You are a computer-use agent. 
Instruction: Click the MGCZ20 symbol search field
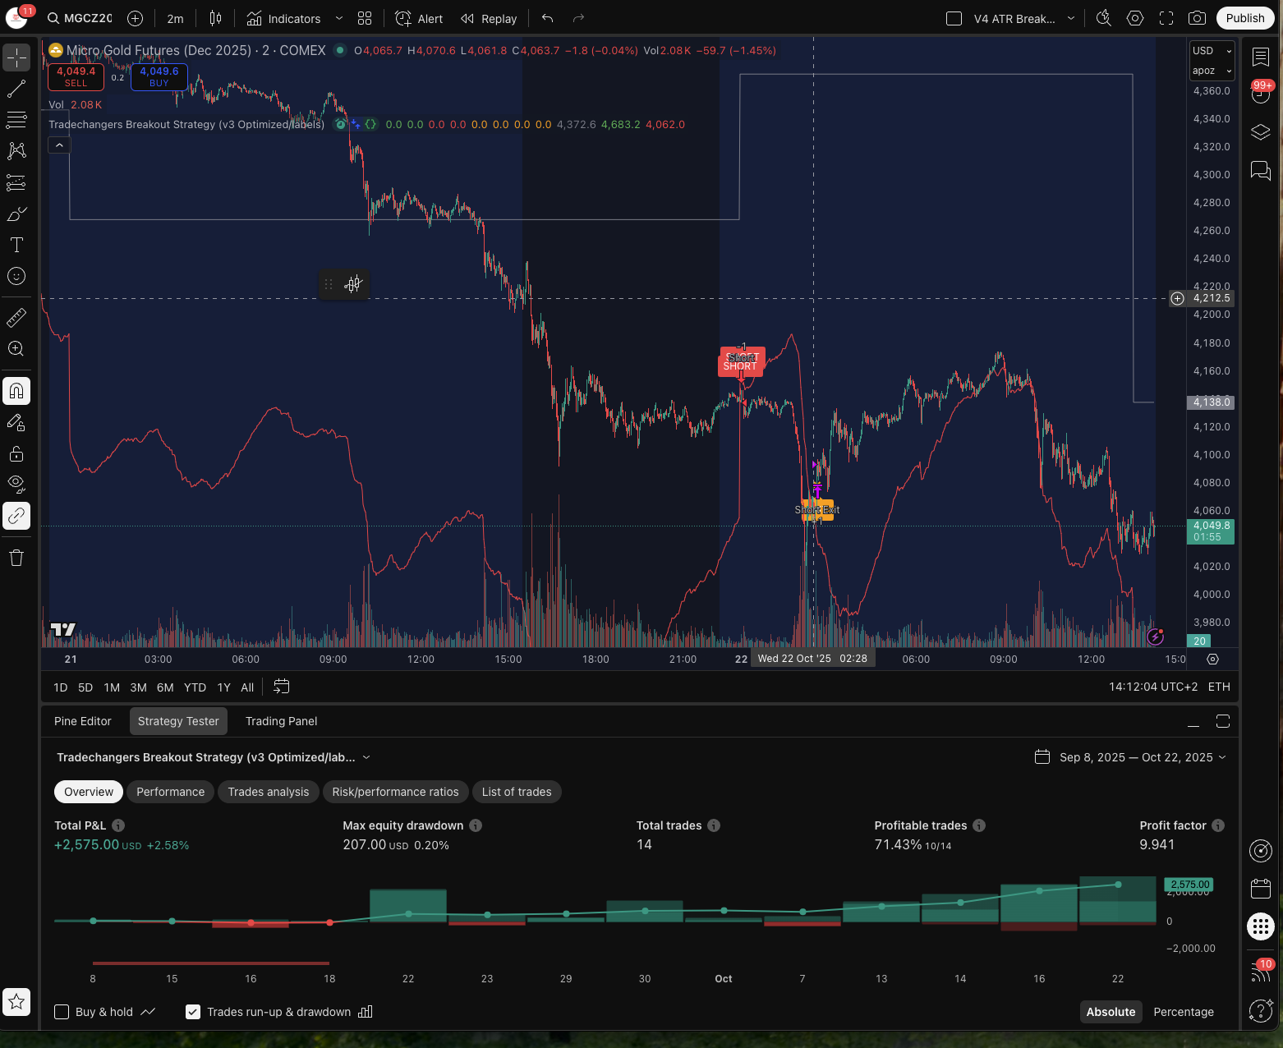point(88,17)
